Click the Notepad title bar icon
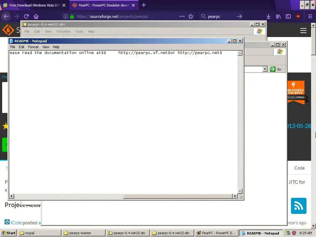 pyautogui.click(x=11, y=41)
